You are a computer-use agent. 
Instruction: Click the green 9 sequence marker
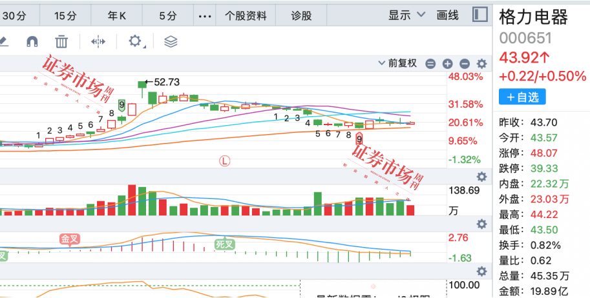coord(121,105)
